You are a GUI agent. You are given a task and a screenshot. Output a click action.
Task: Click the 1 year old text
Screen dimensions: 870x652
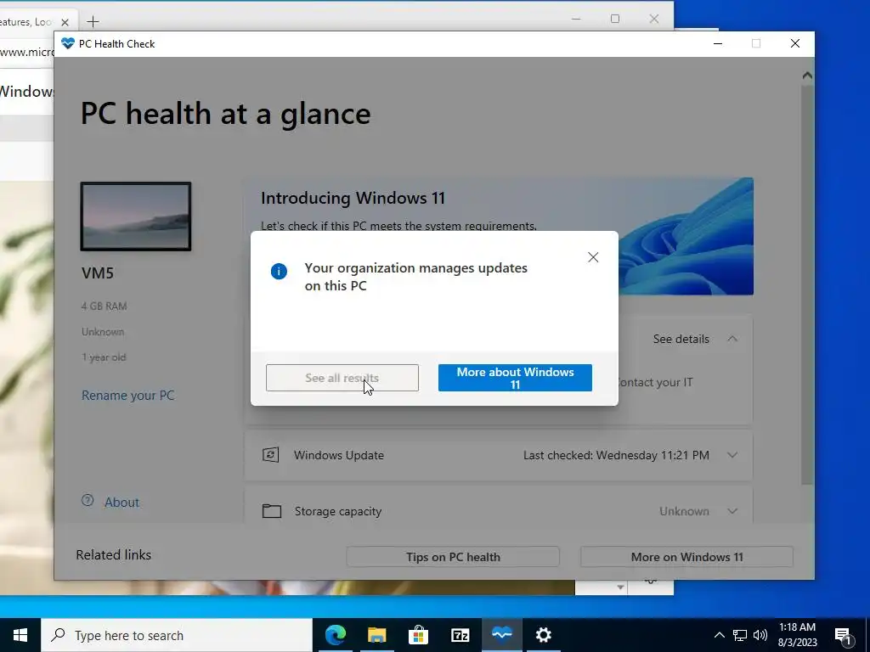104,357
